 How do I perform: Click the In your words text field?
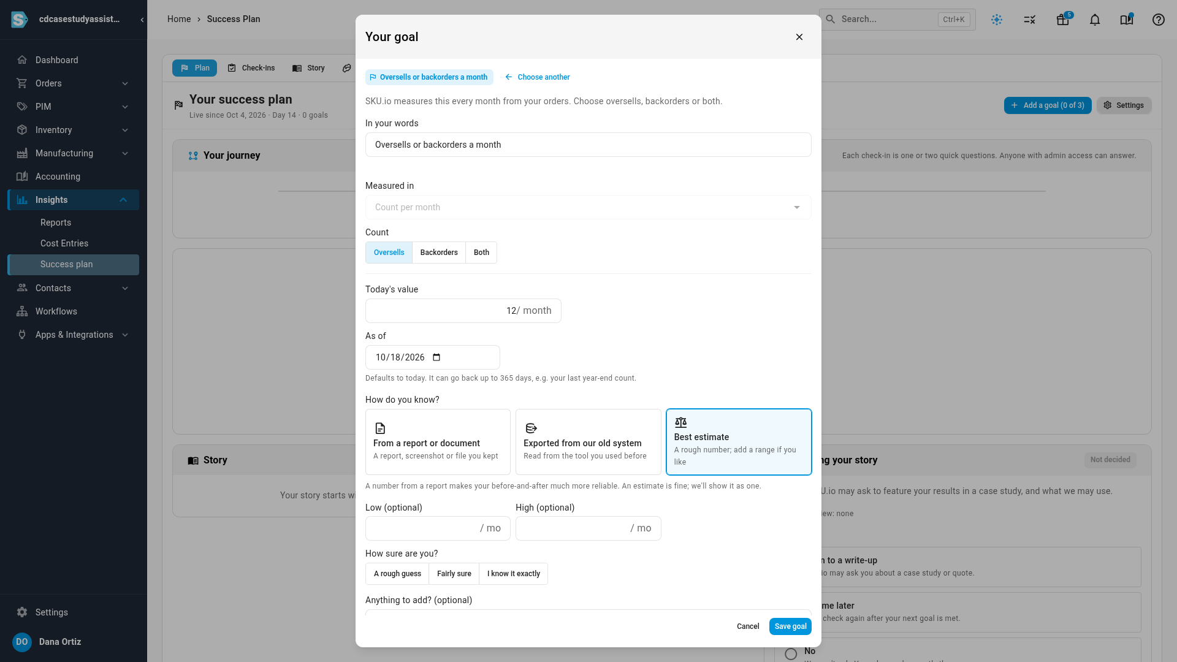coord(588,145)
